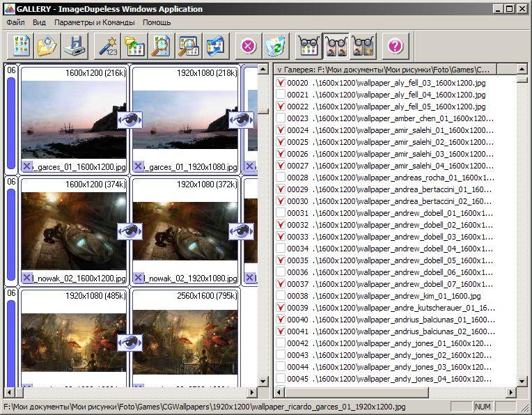Screen dimensions: 532x415
Task: Click the new gallery toolbar icon
Action: tap(22, 46)
